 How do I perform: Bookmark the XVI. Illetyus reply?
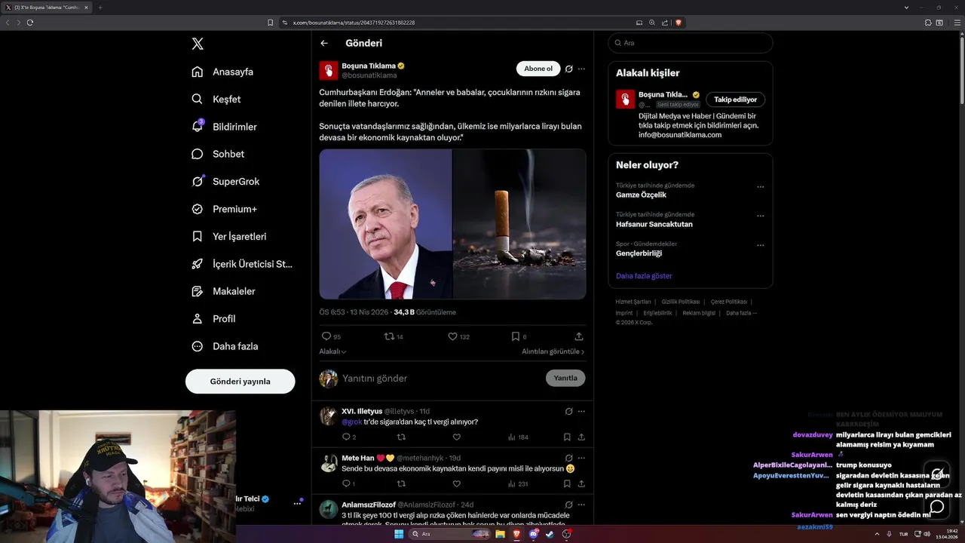click(567, 437)
